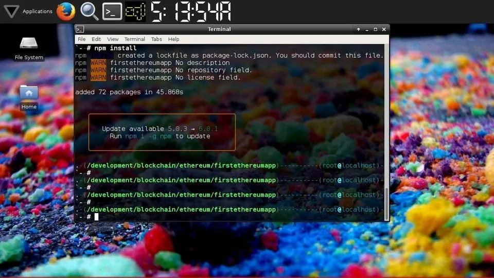The width and height of the screenshot is (494, 278).
Task: Click the roll-up arrow in the Terminal title bar
Action: click(x=358, y=29)
